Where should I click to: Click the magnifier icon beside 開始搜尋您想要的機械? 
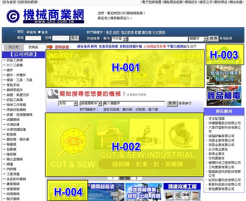tap(53, 94)
